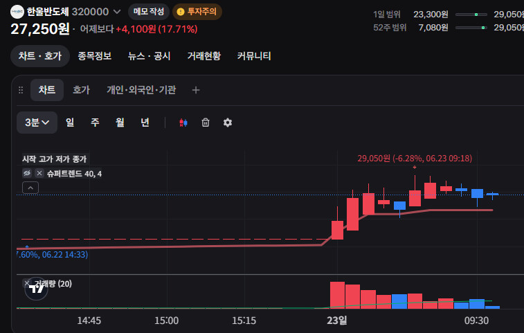Open the 3분 interval dropdown
524x333 pixels.
pos(37,123)
